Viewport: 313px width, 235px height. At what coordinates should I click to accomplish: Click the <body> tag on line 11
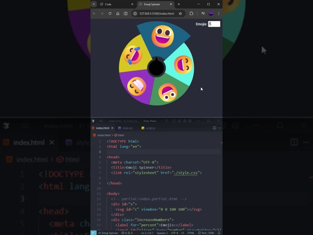[113, 194]
